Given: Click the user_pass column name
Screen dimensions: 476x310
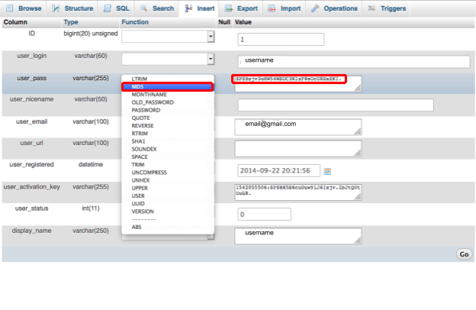Looking at the screenshot, I should (x=31, y=78).
